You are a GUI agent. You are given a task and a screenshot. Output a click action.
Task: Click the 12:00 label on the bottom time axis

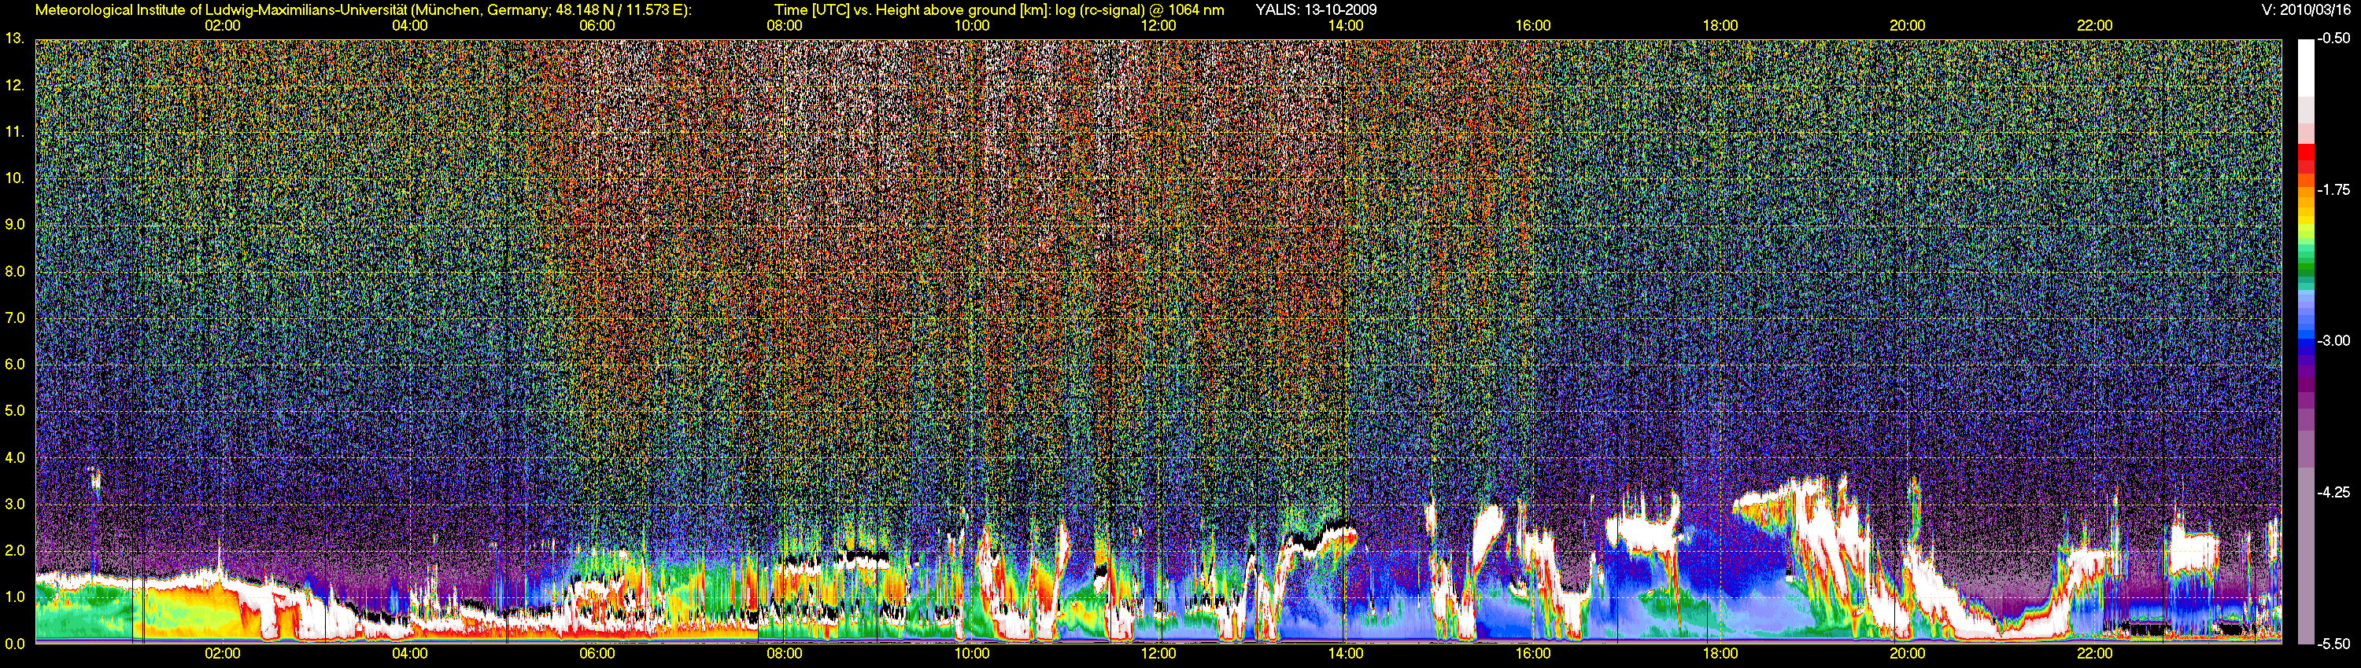[x=1158, y=653]
